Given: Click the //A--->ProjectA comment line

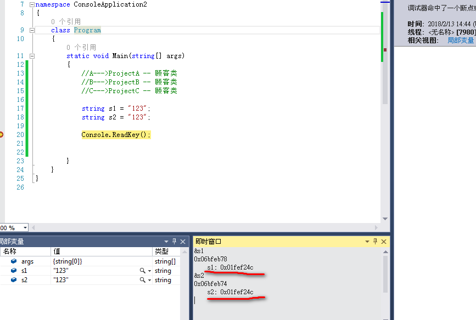Looking at the screenshot, I should tap(129, 73).
